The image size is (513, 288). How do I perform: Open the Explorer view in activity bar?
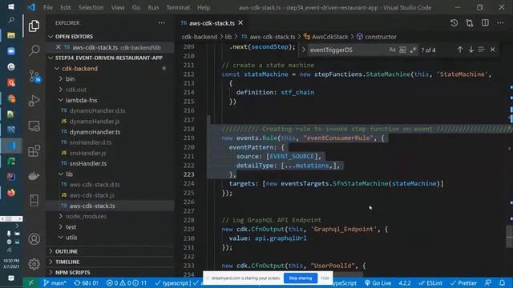34,26
